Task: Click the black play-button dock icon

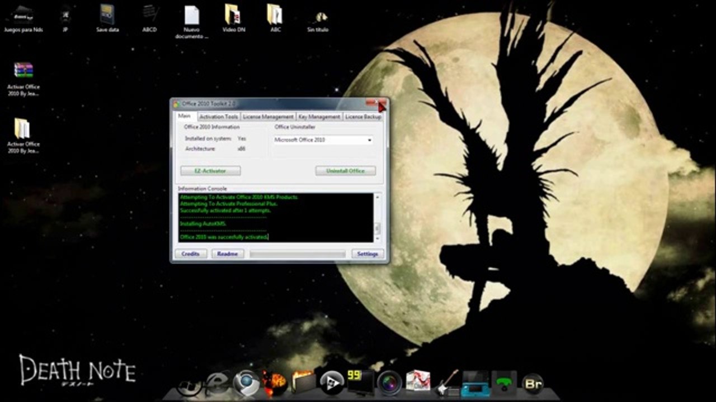Action: tap(332, 382)
